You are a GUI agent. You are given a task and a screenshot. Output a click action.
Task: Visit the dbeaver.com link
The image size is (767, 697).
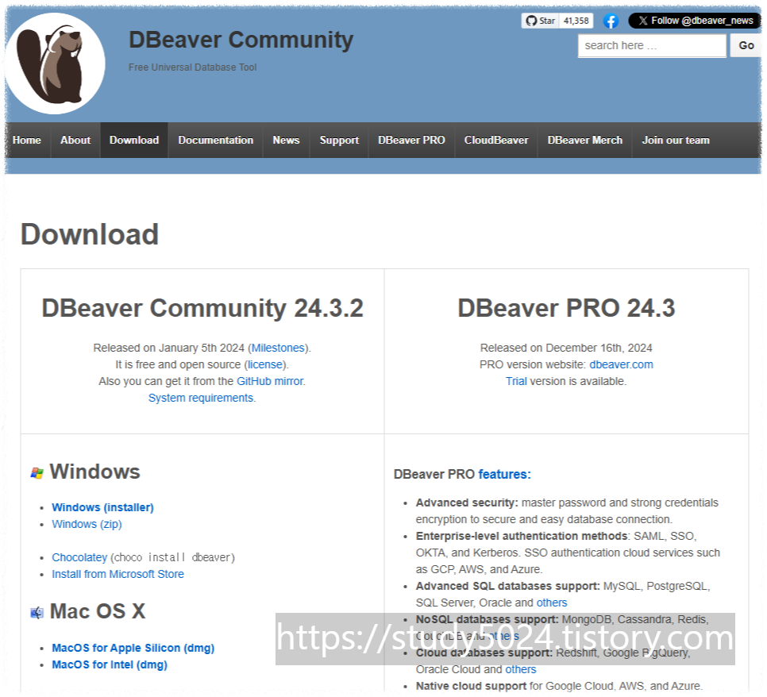621,364
